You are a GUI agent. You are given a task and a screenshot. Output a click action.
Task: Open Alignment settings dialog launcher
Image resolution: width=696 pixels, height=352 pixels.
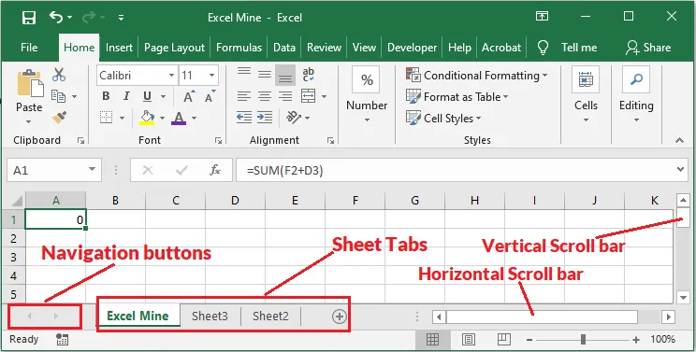(330, 140)
